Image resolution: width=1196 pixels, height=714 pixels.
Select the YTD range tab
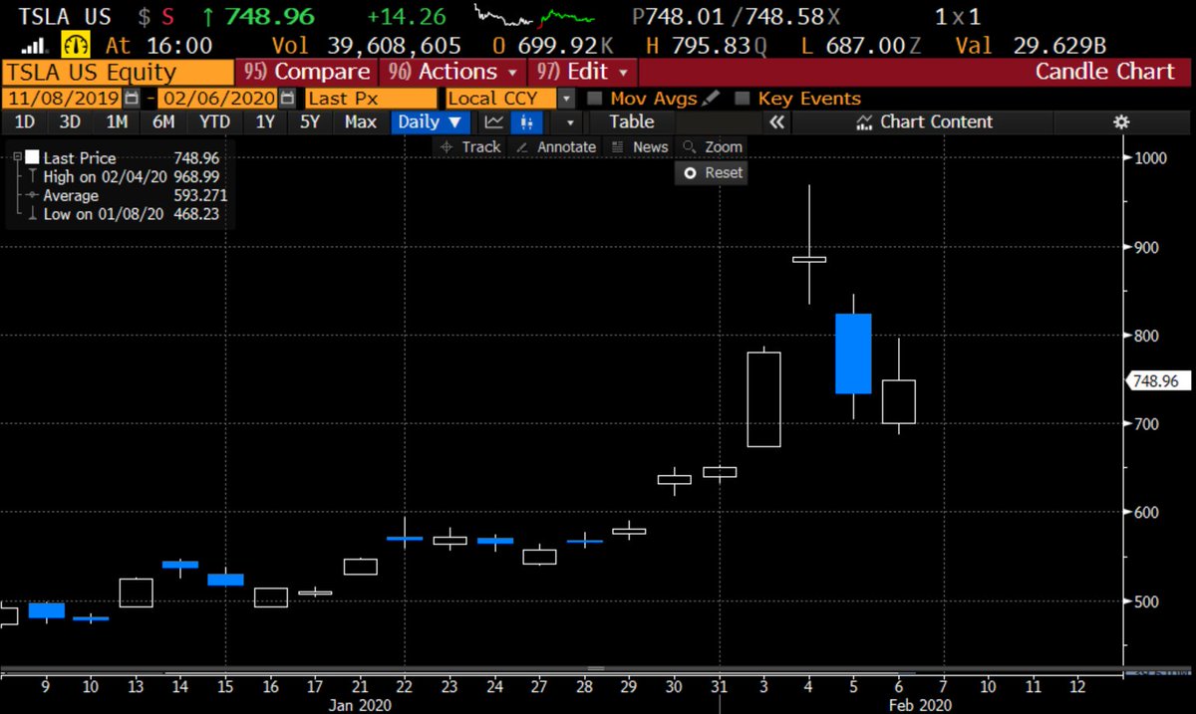pos(214,121)
